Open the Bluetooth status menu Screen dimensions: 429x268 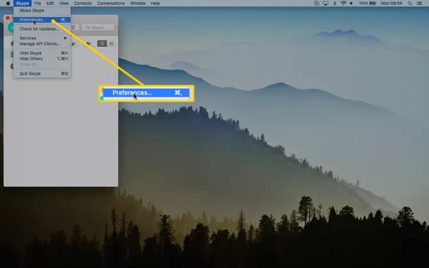(335, 3)
